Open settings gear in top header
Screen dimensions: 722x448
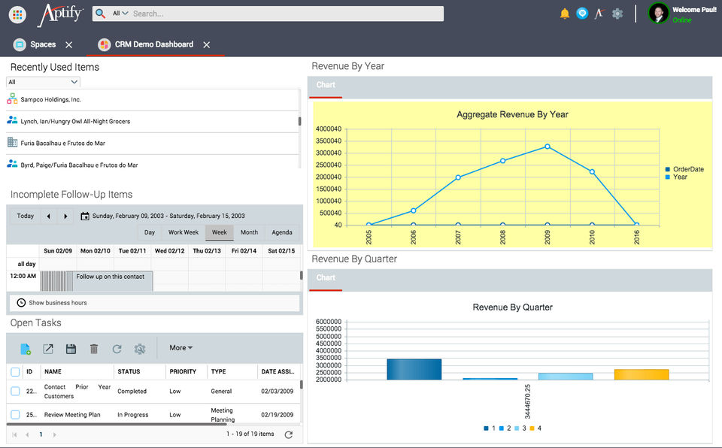point(617,14)
